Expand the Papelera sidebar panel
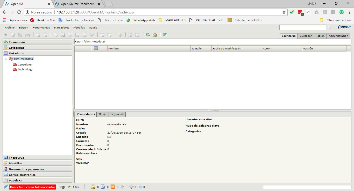 click(37, 180)
